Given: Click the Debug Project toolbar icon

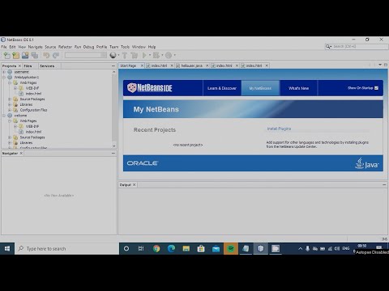Looking at the screenshot, I should (156, 56).
